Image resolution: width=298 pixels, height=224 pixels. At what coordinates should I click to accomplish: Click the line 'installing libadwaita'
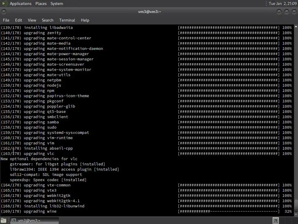(37, 27)
